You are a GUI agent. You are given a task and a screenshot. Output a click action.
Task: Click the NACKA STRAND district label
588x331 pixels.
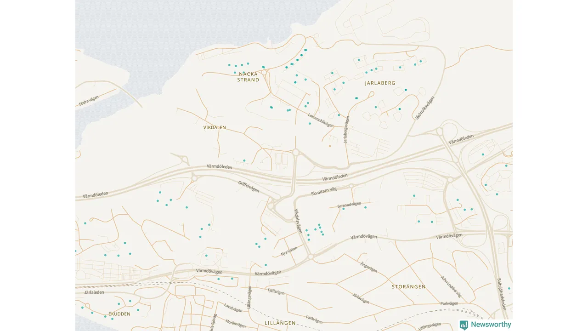click(x=248, y=77)
